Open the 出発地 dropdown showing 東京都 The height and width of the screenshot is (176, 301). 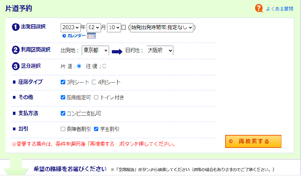point(95,50)
